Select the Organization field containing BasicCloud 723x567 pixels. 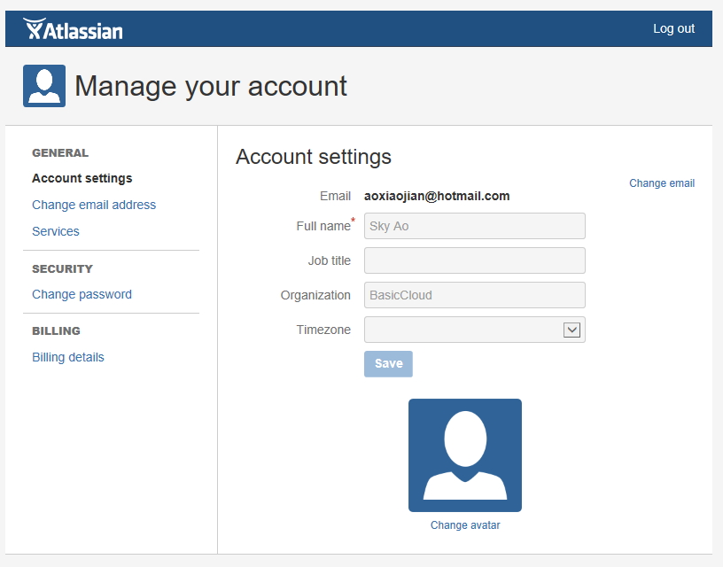474,295
